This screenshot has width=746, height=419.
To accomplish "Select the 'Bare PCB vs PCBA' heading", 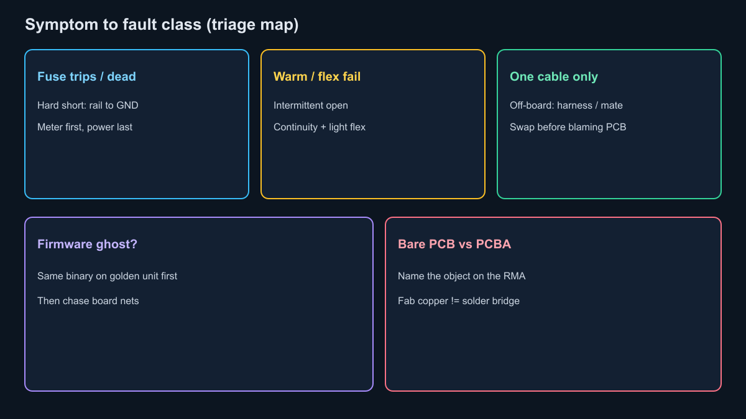I will pyautogui.click(x=454, y=244).
